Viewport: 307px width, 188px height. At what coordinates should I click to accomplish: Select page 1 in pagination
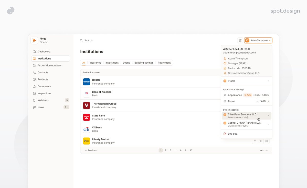coord(161,150)
